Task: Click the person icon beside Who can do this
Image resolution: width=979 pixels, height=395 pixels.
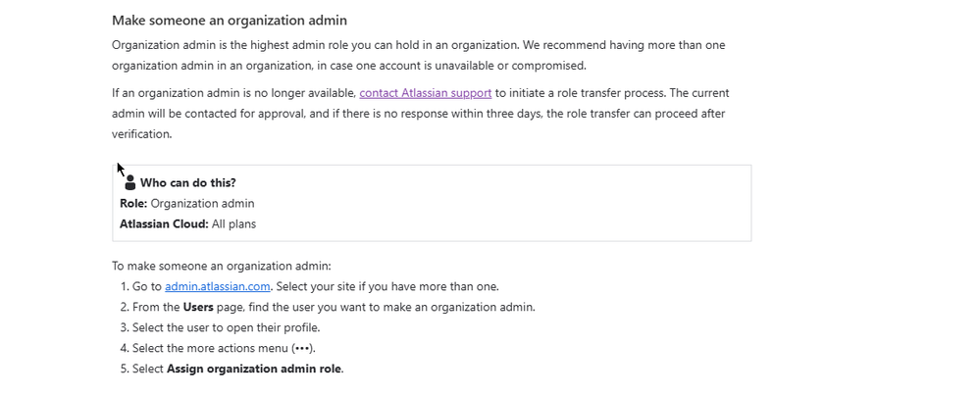Action: (x=129, y=182)
